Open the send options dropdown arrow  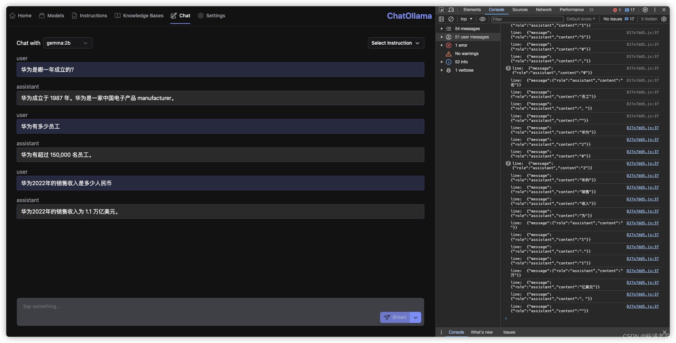pos(416,317)
